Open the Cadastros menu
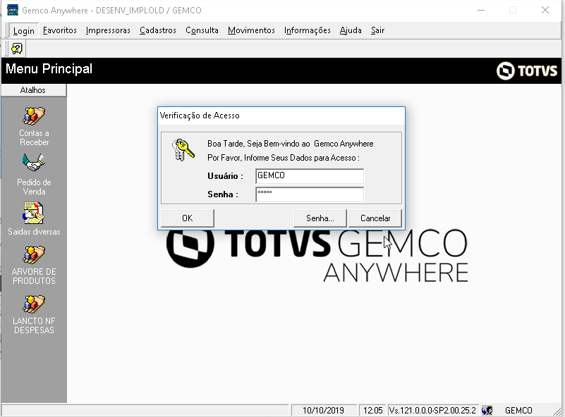The height and width of the screenshot is (417, 565). point(158,30)
